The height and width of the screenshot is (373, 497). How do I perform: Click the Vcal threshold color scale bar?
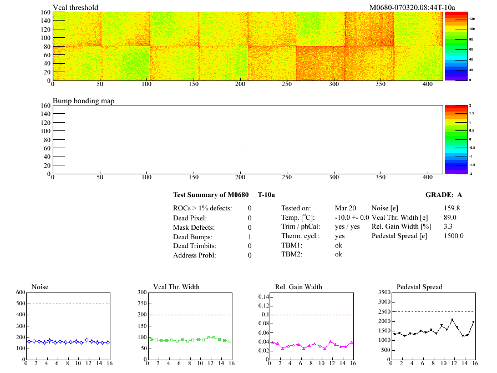coord(455,46)
